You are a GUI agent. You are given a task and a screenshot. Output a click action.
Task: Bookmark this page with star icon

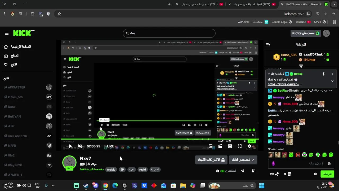point(59,14)
